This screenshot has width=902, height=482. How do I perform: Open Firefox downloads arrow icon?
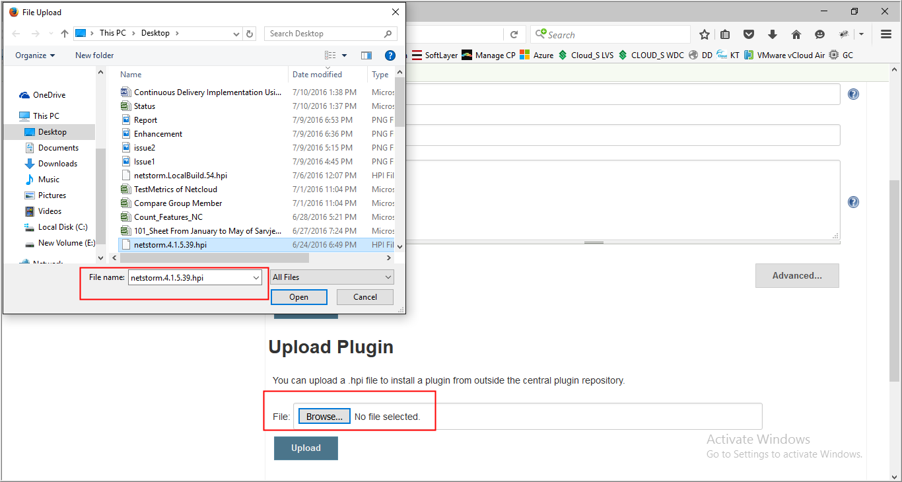click(773, 34)
